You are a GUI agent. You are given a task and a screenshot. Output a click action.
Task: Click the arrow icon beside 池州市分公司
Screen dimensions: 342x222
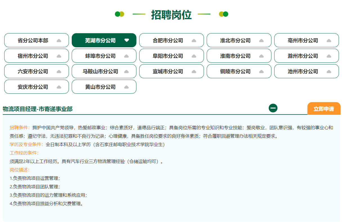pyautogui.click(x=329, y=71)
